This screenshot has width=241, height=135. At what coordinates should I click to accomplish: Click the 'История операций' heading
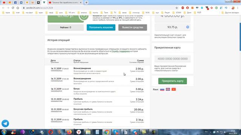59,40
